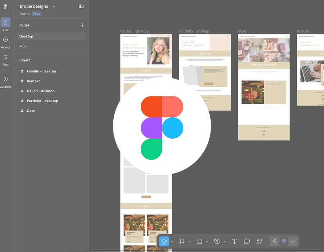Expand the shape tools chevron
Screen dimensions: 324x252
click(207, 242)
